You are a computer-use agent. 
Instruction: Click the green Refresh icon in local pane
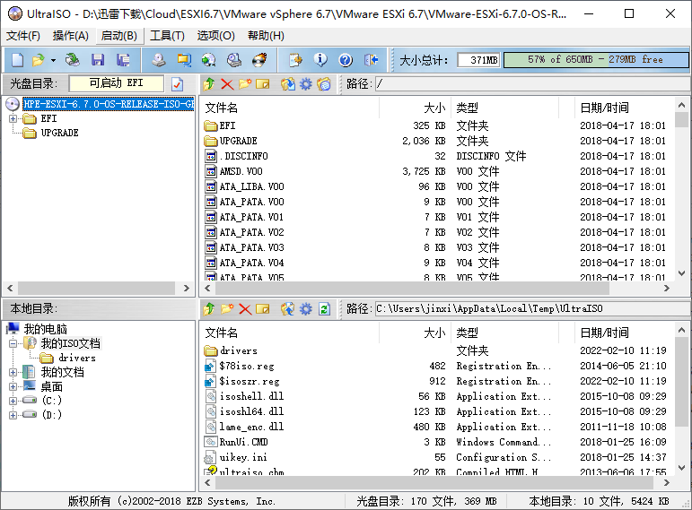324,309
